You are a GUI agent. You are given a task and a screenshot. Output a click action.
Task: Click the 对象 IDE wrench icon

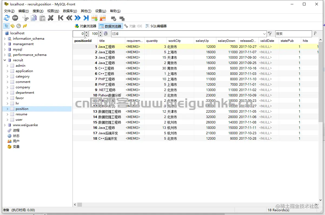tap(126, 26)
